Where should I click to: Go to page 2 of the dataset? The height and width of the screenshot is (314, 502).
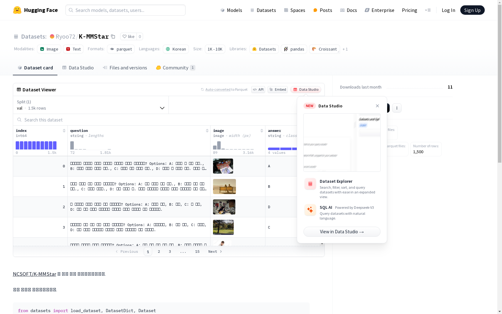pyautogui.click(x=159, y=252)
